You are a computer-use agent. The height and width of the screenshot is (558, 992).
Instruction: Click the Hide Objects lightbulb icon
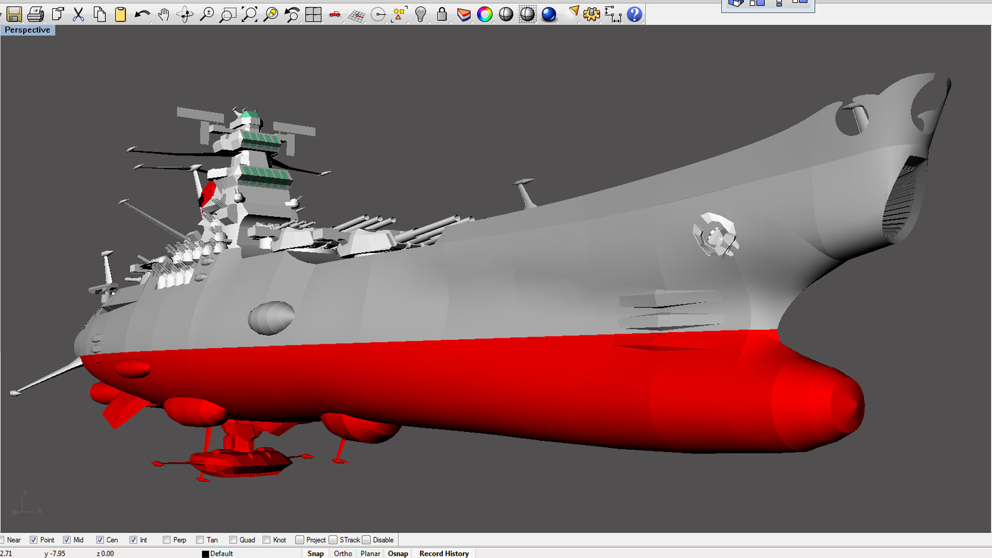pos(421,14)
